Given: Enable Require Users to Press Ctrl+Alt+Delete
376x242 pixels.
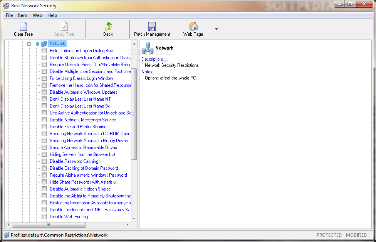Looking at the screenshot, I should 44,65.
